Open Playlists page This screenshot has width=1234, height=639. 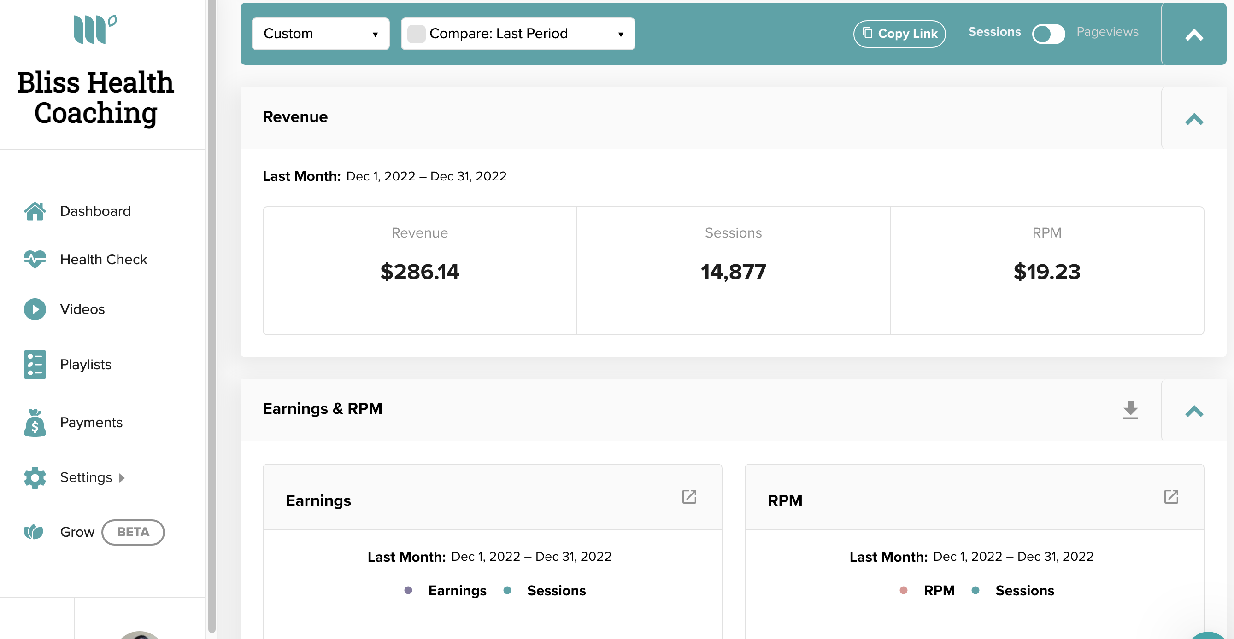[86, 365]
